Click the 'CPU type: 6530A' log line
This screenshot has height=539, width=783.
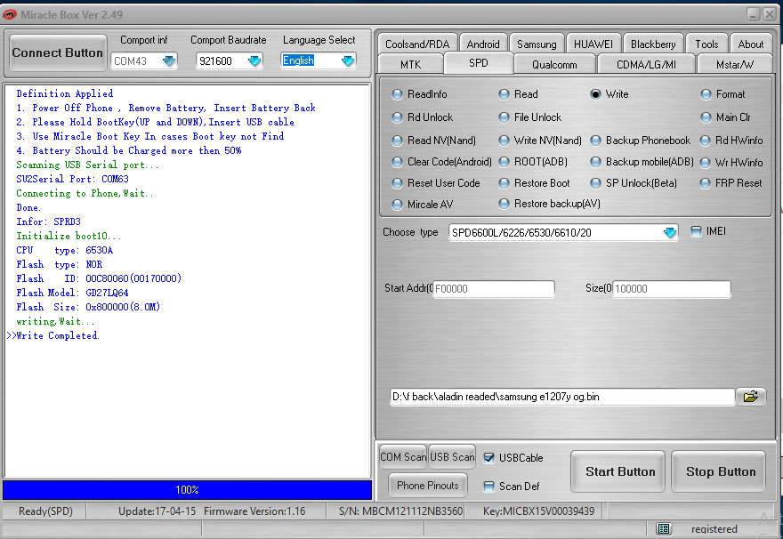pos(64,250)
